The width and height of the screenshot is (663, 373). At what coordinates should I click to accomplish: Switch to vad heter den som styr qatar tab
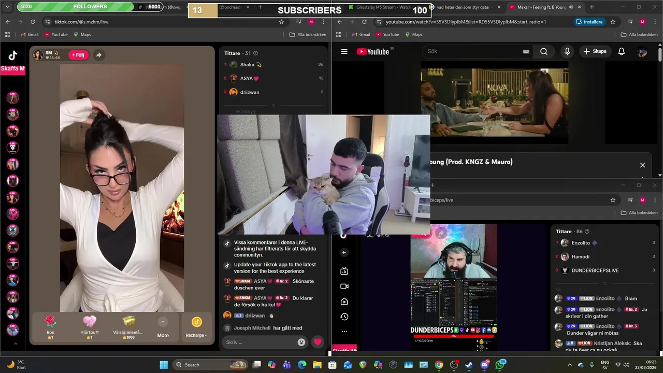464,7
